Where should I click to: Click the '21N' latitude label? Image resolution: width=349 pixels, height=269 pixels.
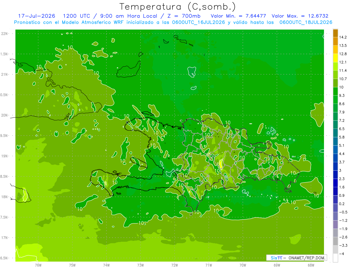click(4, 75)
